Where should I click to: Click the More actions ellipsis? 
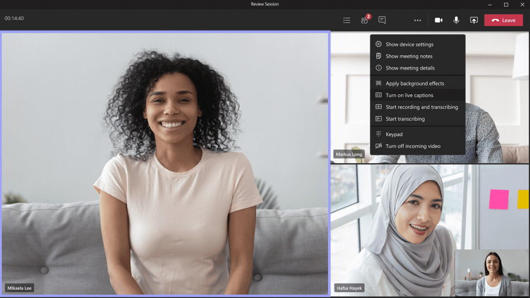click(418, 20)
